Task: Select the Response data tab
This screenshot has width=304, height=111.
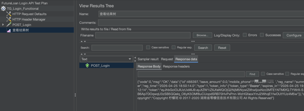Action: tap(186, 59)
